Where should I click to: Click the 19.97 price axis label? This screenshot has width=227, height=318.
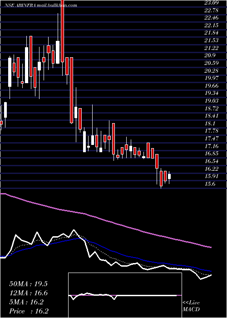click(212, 78)
